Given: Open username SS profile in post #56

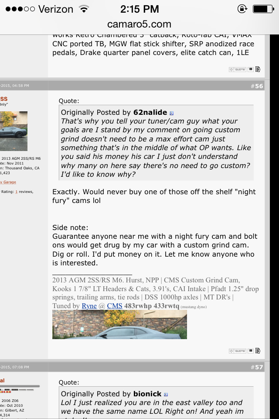Looking at the screenshot, I should 3,99.
